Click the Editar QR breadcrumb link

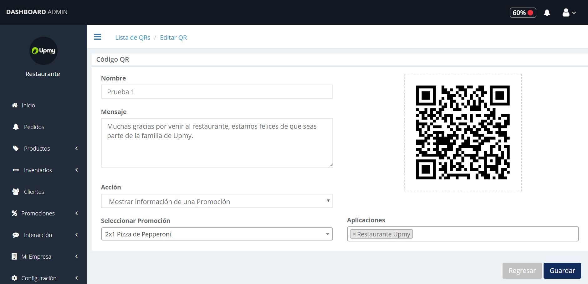coord(173,38)
